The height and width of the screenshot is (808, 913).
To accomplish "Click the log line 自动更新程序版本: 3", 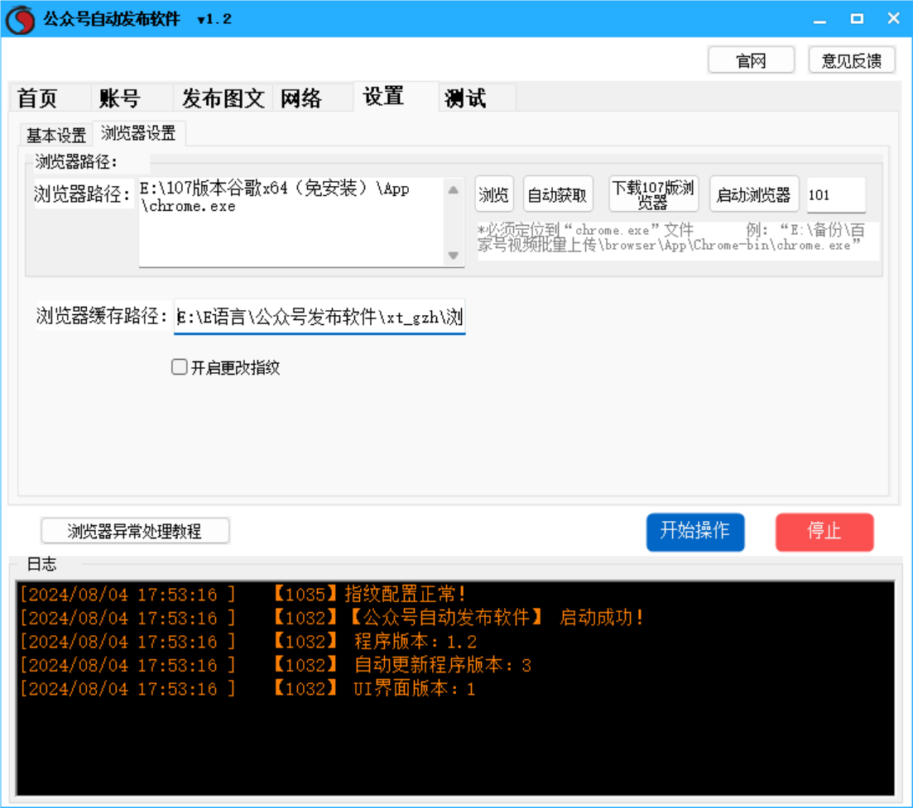I will (x=275, y=665).
